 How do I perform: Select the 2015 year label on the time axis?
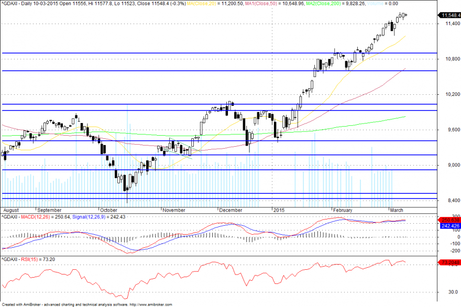[x=279, y=210]
